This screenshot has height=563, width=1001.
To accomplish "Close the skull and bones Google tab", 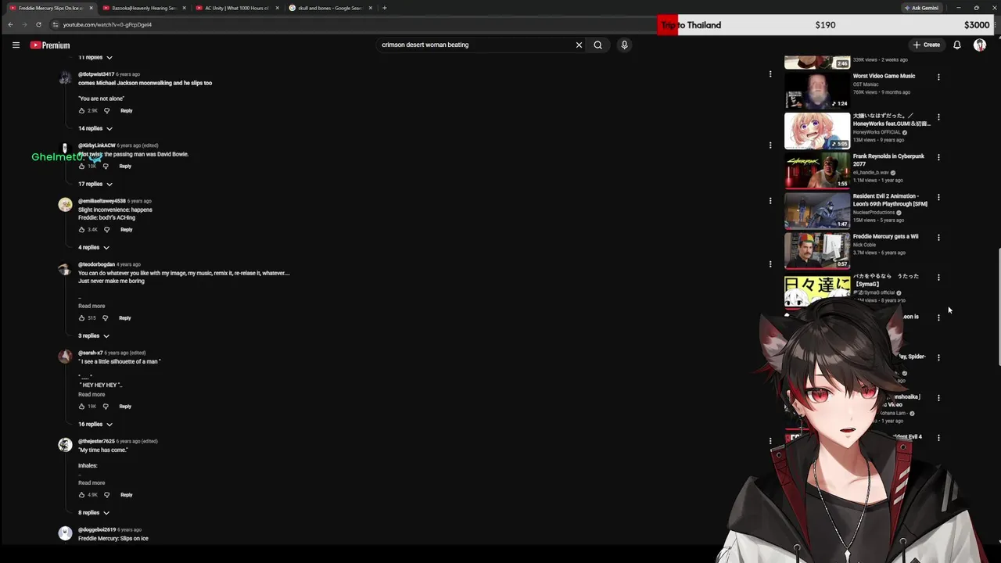I will click(370, 8).
